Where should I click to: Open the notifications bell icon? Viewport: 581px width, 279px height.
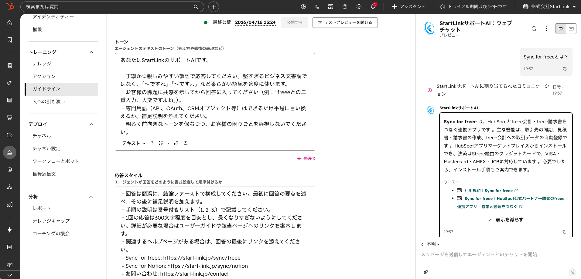pyautogui.click(x=373, y=7)
